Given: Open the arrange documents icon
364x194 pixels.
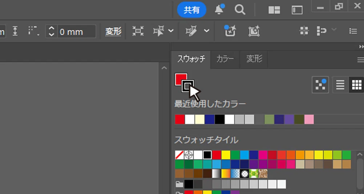Looking at the screenshot, I should 274,10.
